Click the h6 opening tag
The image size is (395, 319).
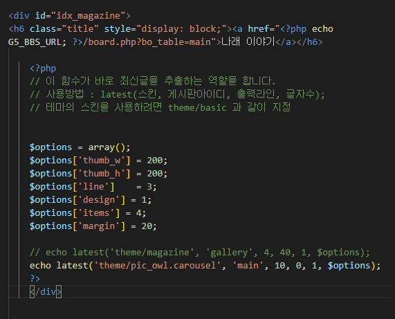(x=17, y=29)
